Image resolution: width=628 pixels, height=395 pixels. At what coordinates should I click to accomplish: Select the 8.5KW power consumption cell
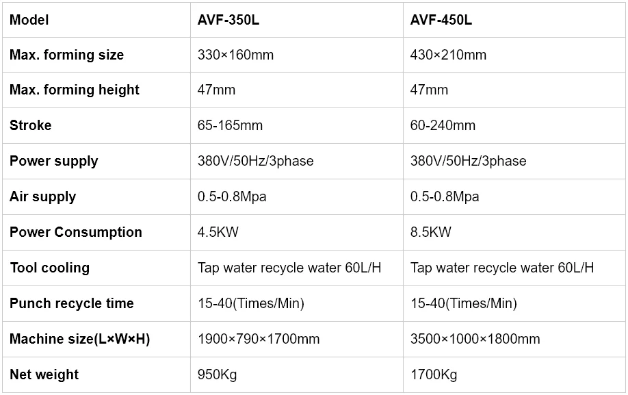pos(431,232)
